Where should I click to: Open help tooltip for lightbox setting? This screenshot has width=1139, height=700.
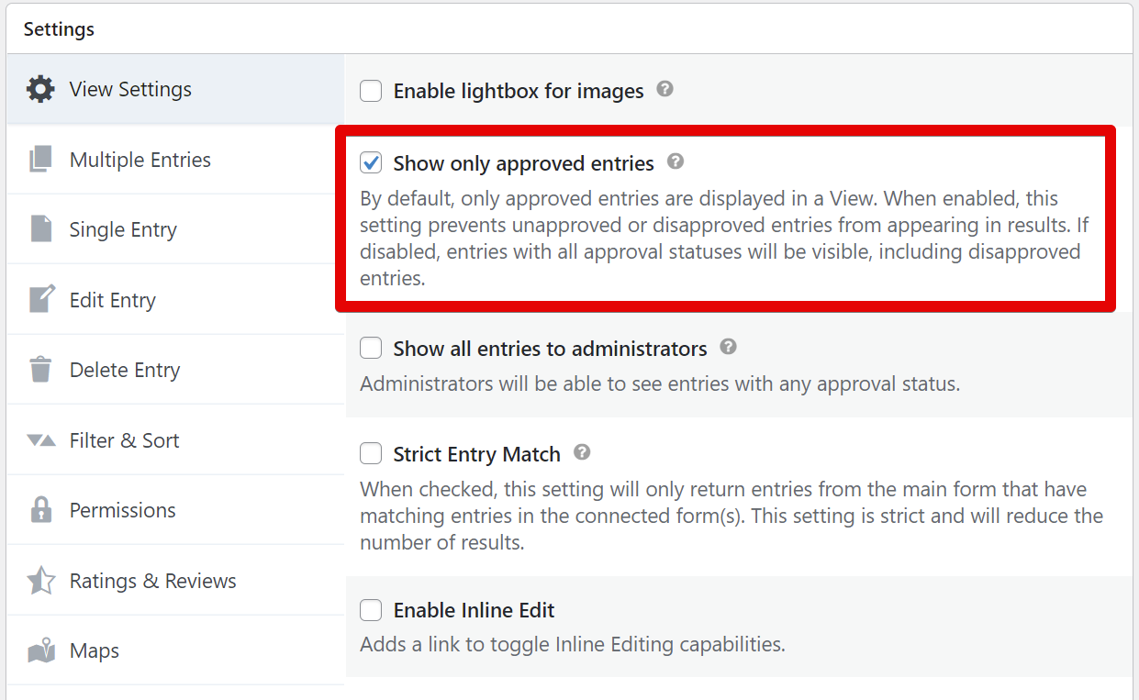pos(665,90)
